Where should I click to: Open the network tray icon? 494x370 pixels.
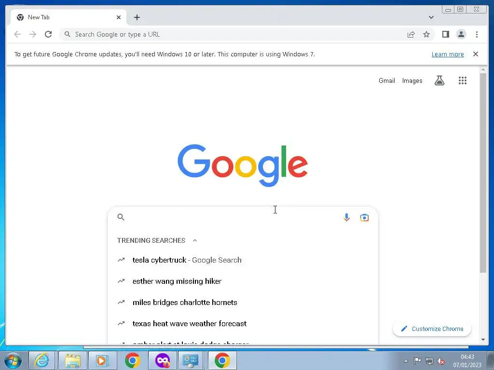pyautogui.click(x=429, y=361)
